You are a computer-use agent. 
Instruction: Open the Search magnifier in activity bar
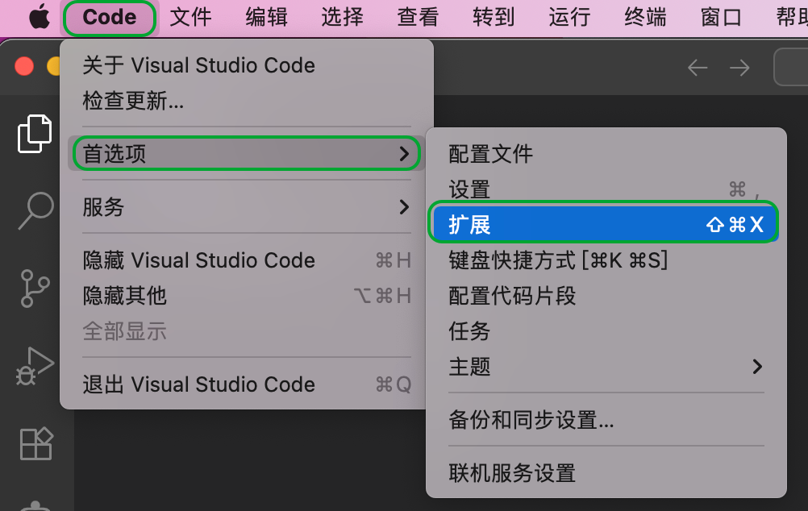[x=35, y=210]
